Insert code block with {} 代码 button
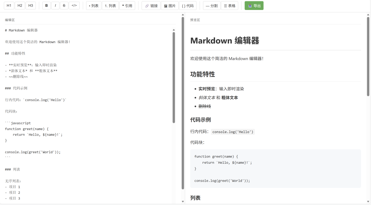 pyautogui.click(x=188, y=6)
